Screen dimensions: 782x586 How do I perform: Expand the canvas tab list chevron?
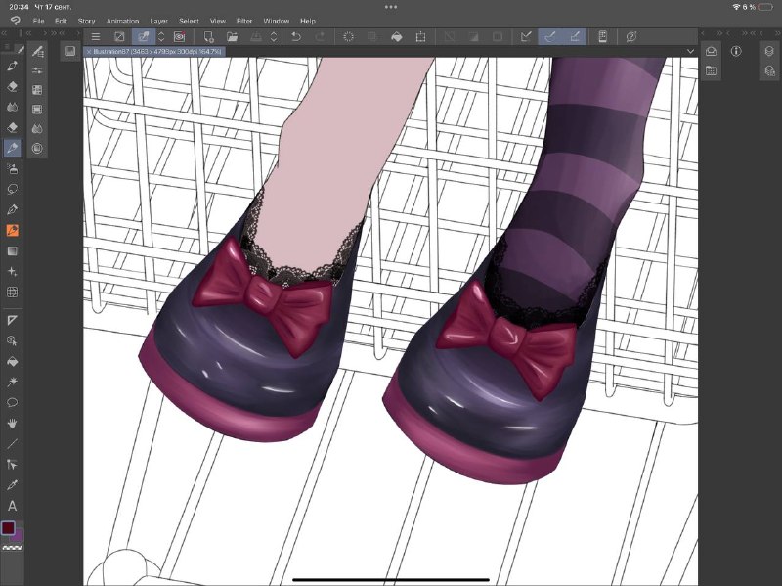690,51
